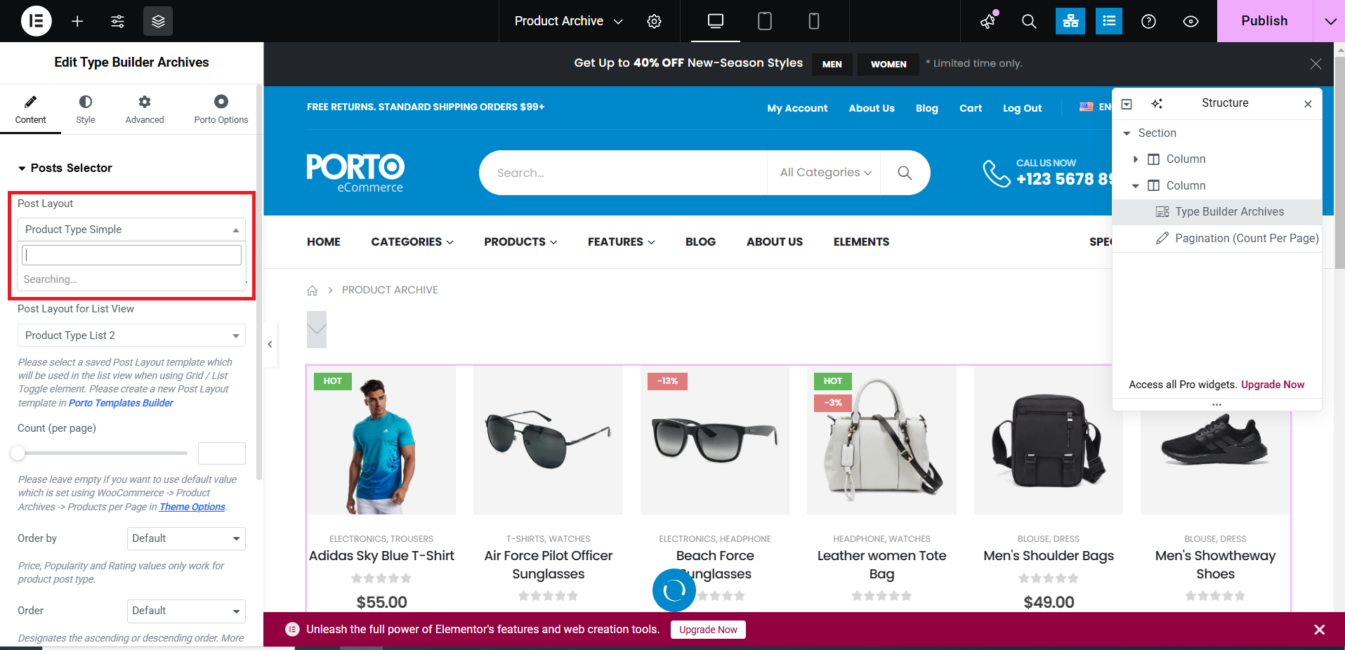Click the phone call icon
The height and width of the screenshot is (650, 1345).
[996, 173]
